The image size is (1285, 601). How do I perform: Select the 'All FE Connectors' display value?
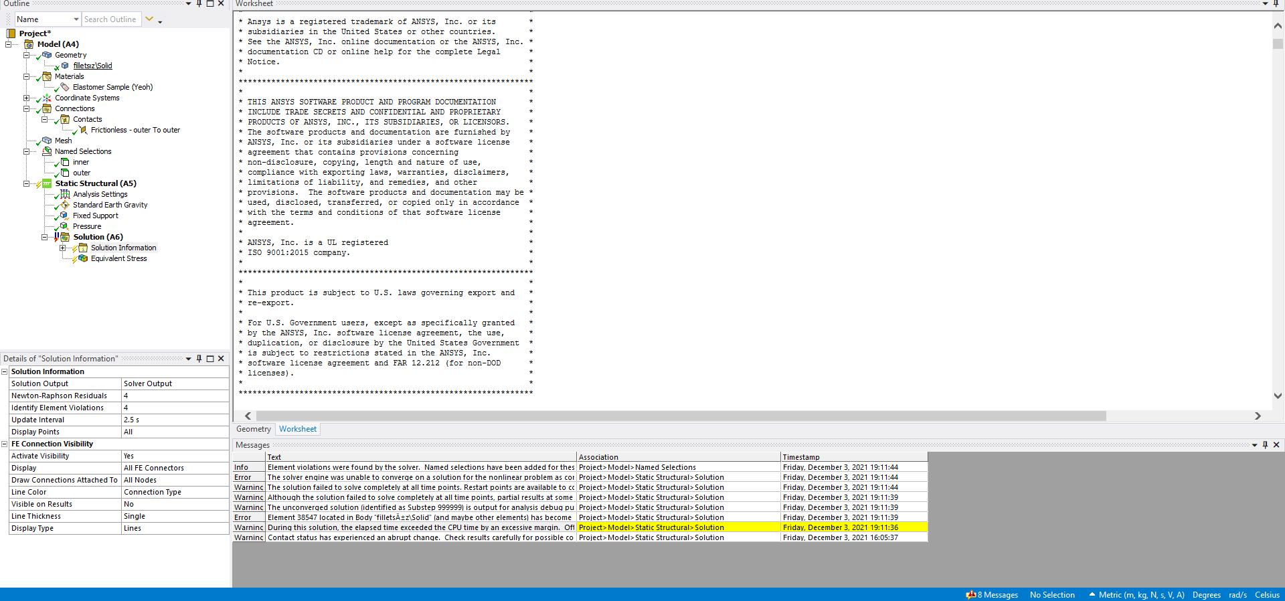tap(175, 468)
